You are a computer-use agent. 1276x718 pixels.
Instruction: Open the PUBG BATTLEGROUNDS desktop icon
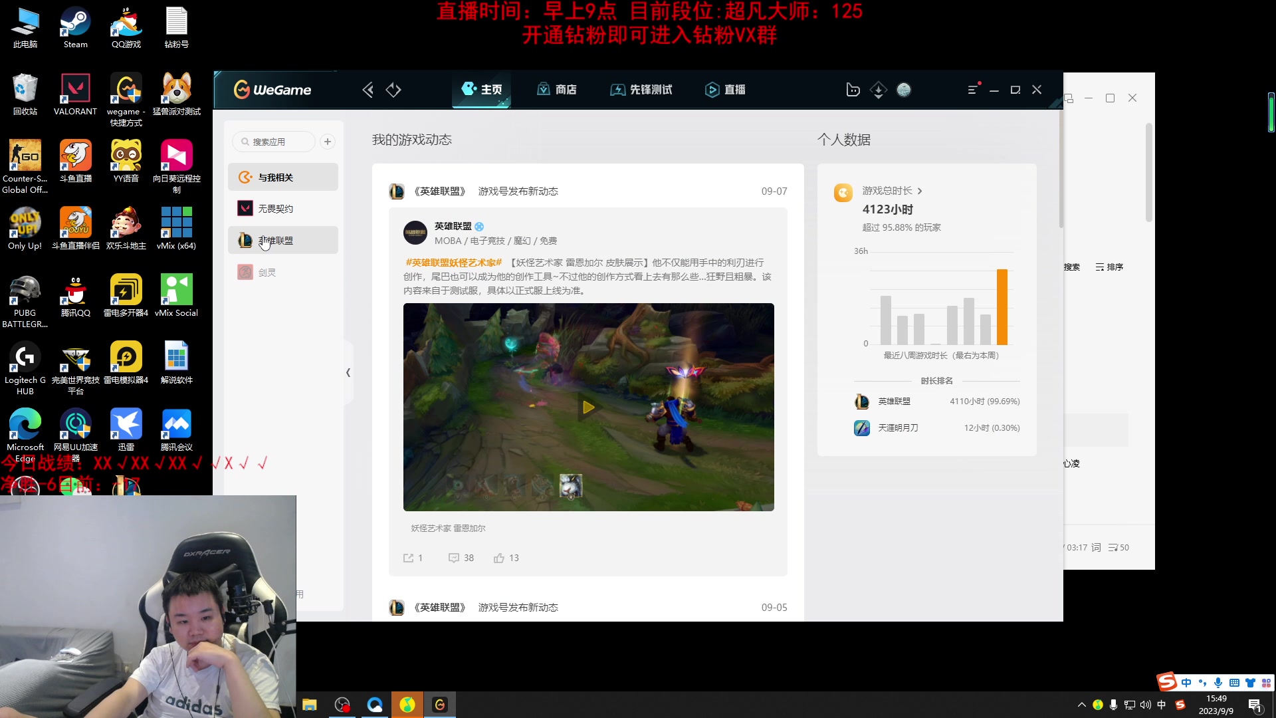point(25,300)
